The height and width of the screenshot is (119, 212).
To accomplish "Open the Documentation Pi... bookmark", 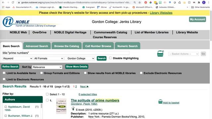I will [23, 7].
